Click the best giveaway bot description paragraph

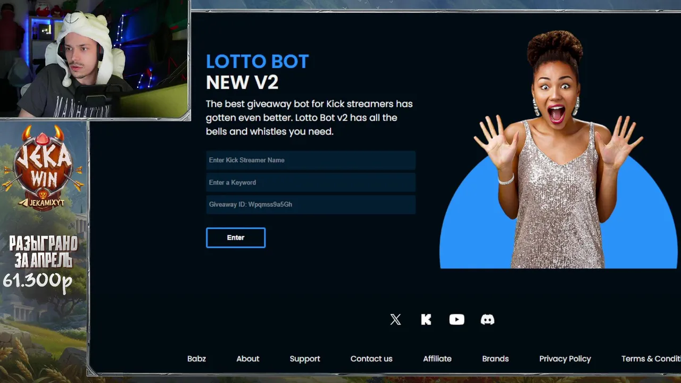click(x=309, y=118)
